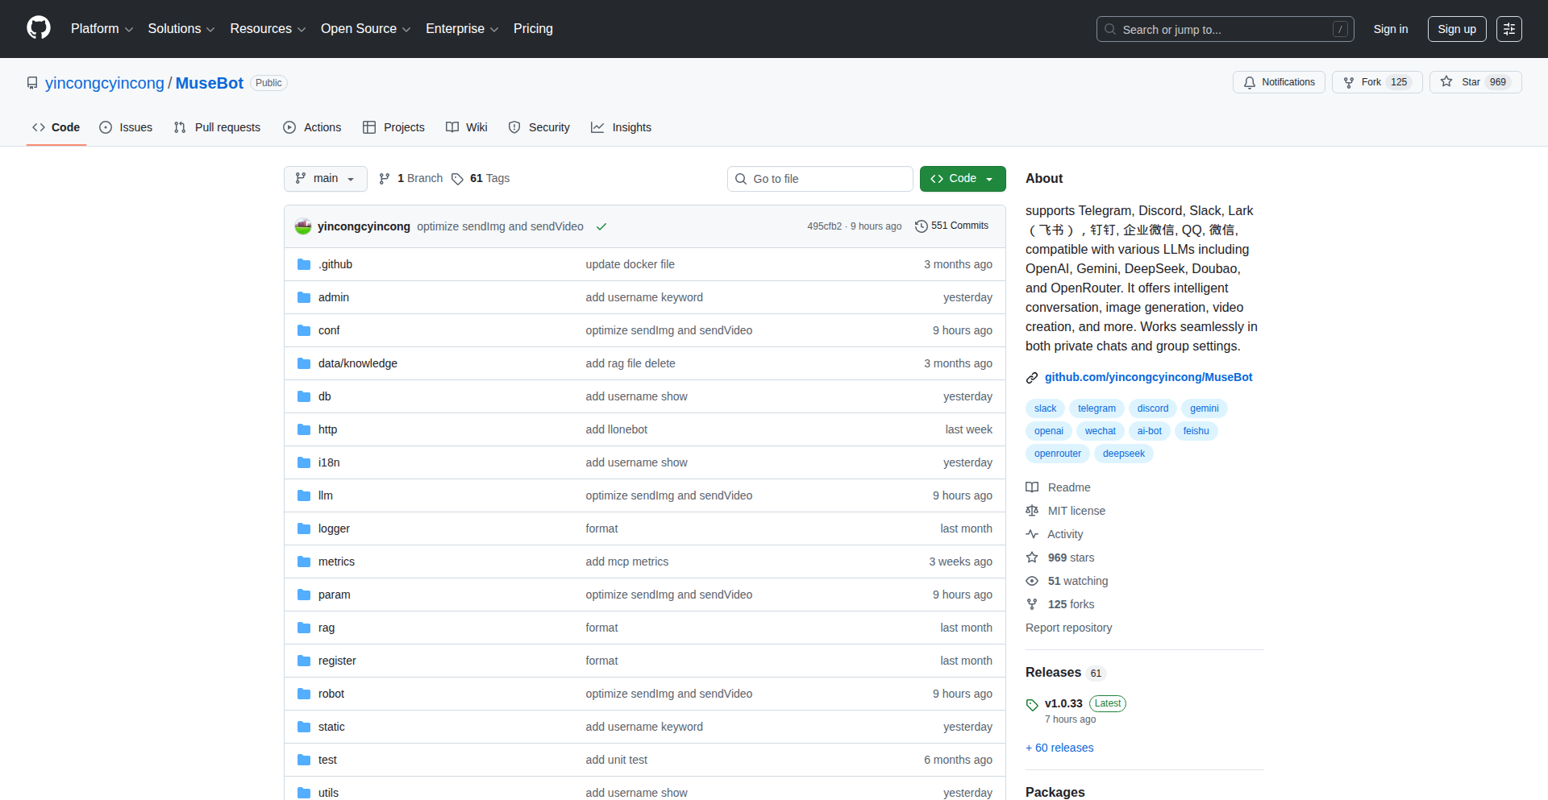1548x800 pixels.
Task: Click the verified commit checkmark
Action: pyautogui.click(x=601, y=226)
